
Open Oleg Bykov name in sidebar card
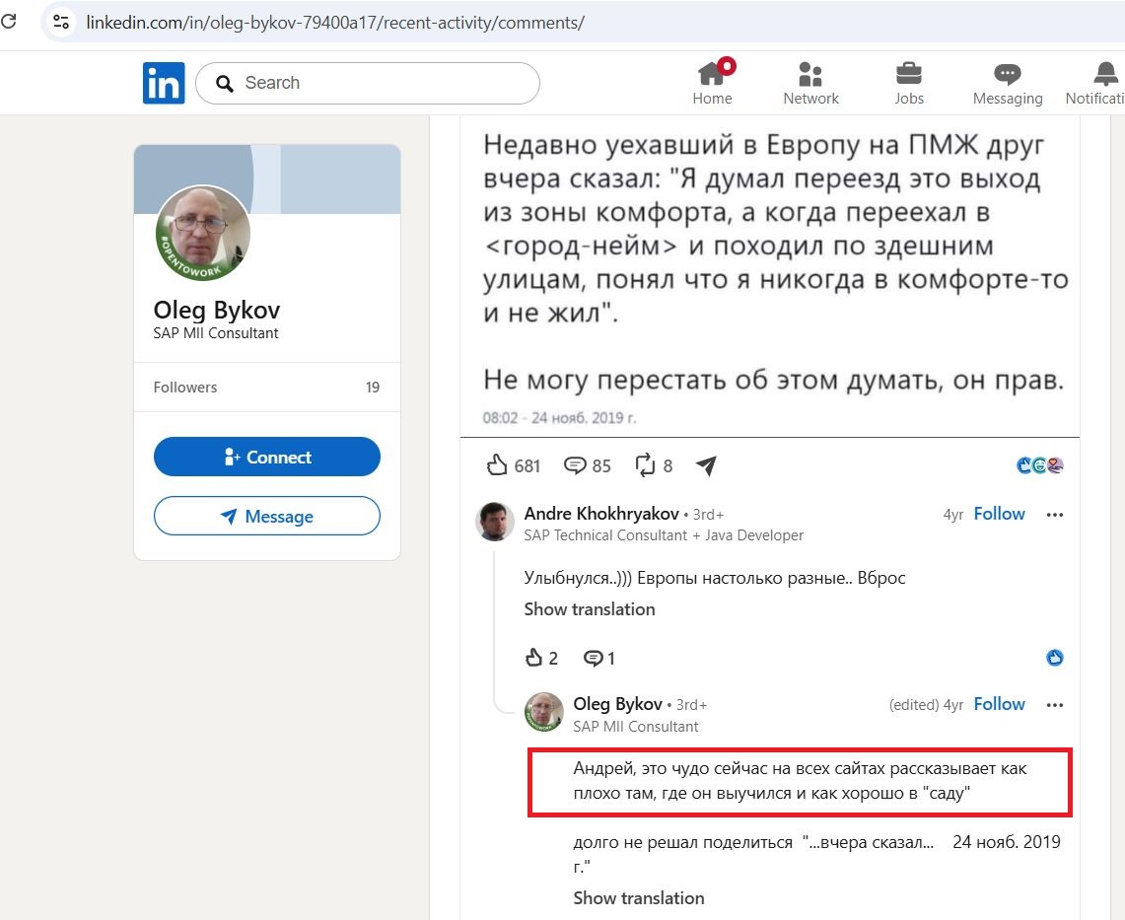point(217,310)
